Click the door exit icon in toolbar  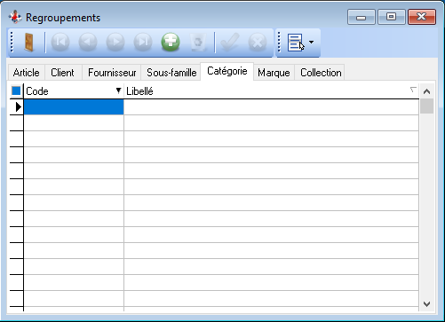point(28,43)
